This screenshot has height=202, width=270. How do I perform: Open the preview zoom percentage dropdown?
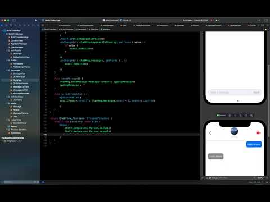pyautogui.click(x=261, y=178)
